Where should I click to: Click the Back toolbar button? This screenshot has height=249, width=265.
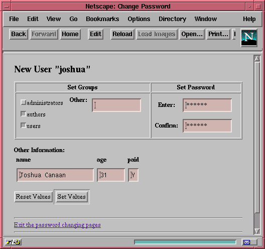(19, 34)
